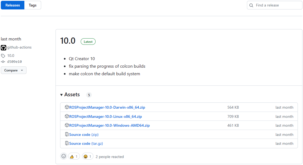Image resolution: width=303 pixels, height=165 pixels.
Task: Download Source code (tar.gz)
Action: click(x=86, y=144)
